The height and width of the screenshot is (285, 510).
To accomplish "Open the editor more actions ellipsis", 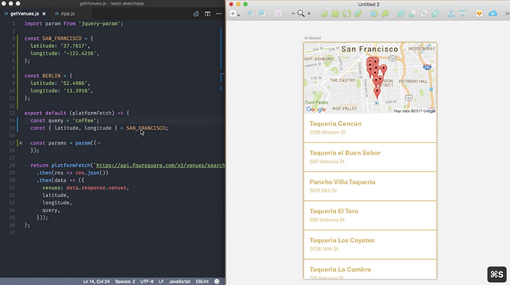I will (219, 14).
